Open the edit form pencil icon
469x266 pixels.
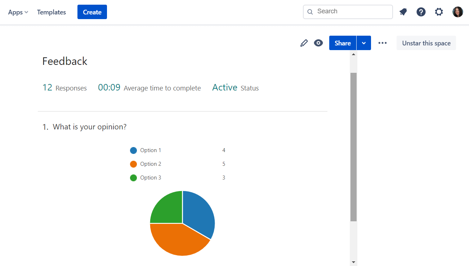304,43
